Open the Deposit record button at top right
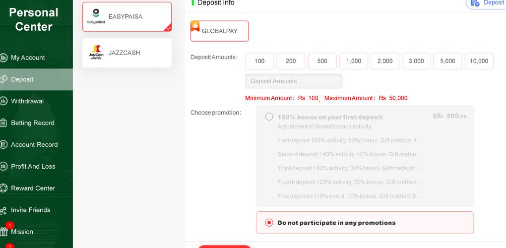 pos(487,2)
